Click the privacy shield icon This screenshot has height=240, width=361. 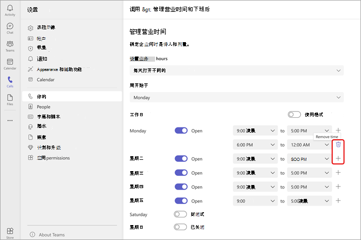click(30, 48)
